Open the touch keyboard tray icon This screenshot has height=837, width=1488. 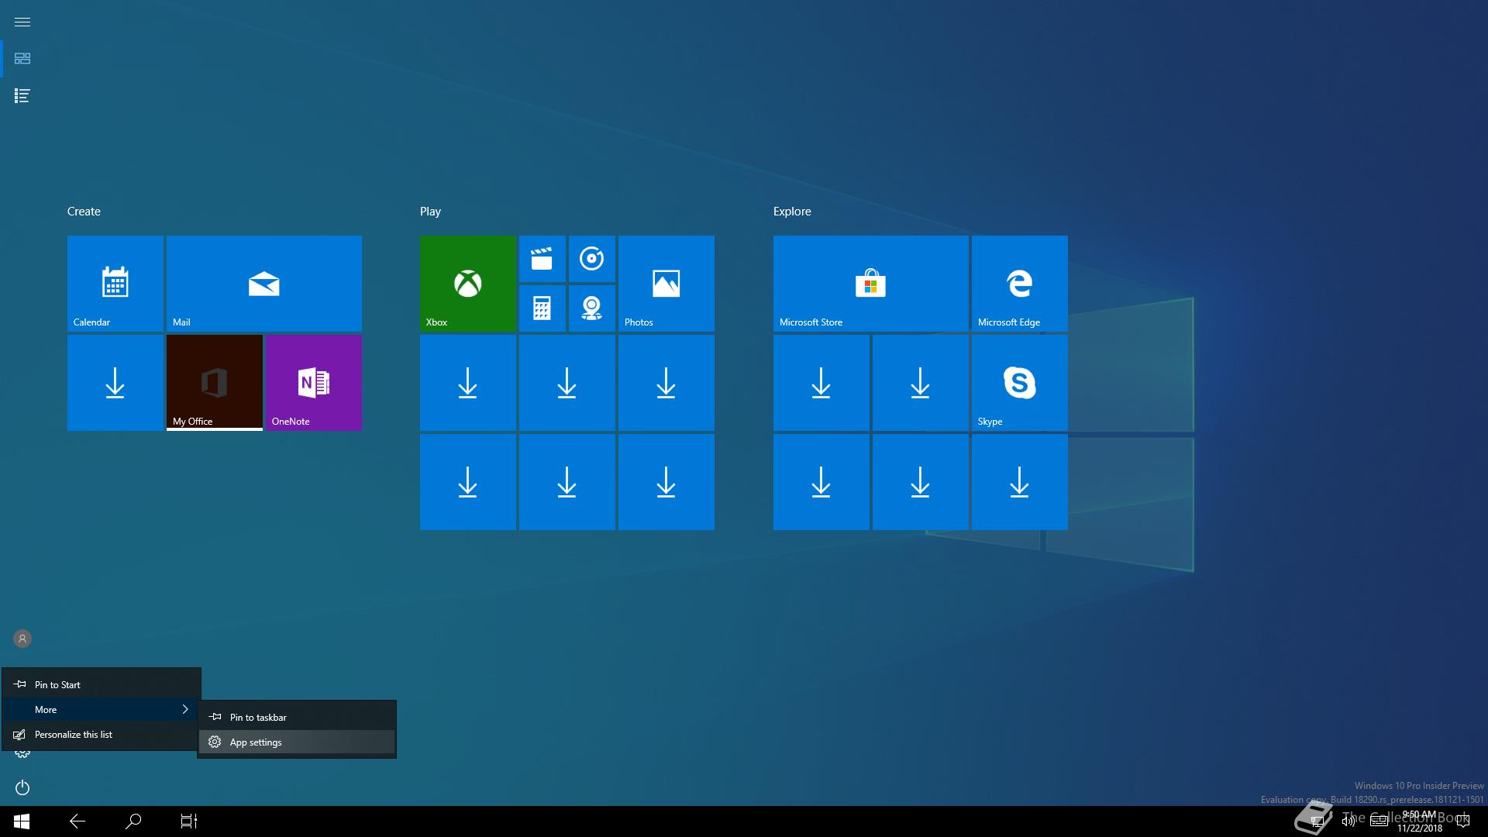coord(1379,821)
